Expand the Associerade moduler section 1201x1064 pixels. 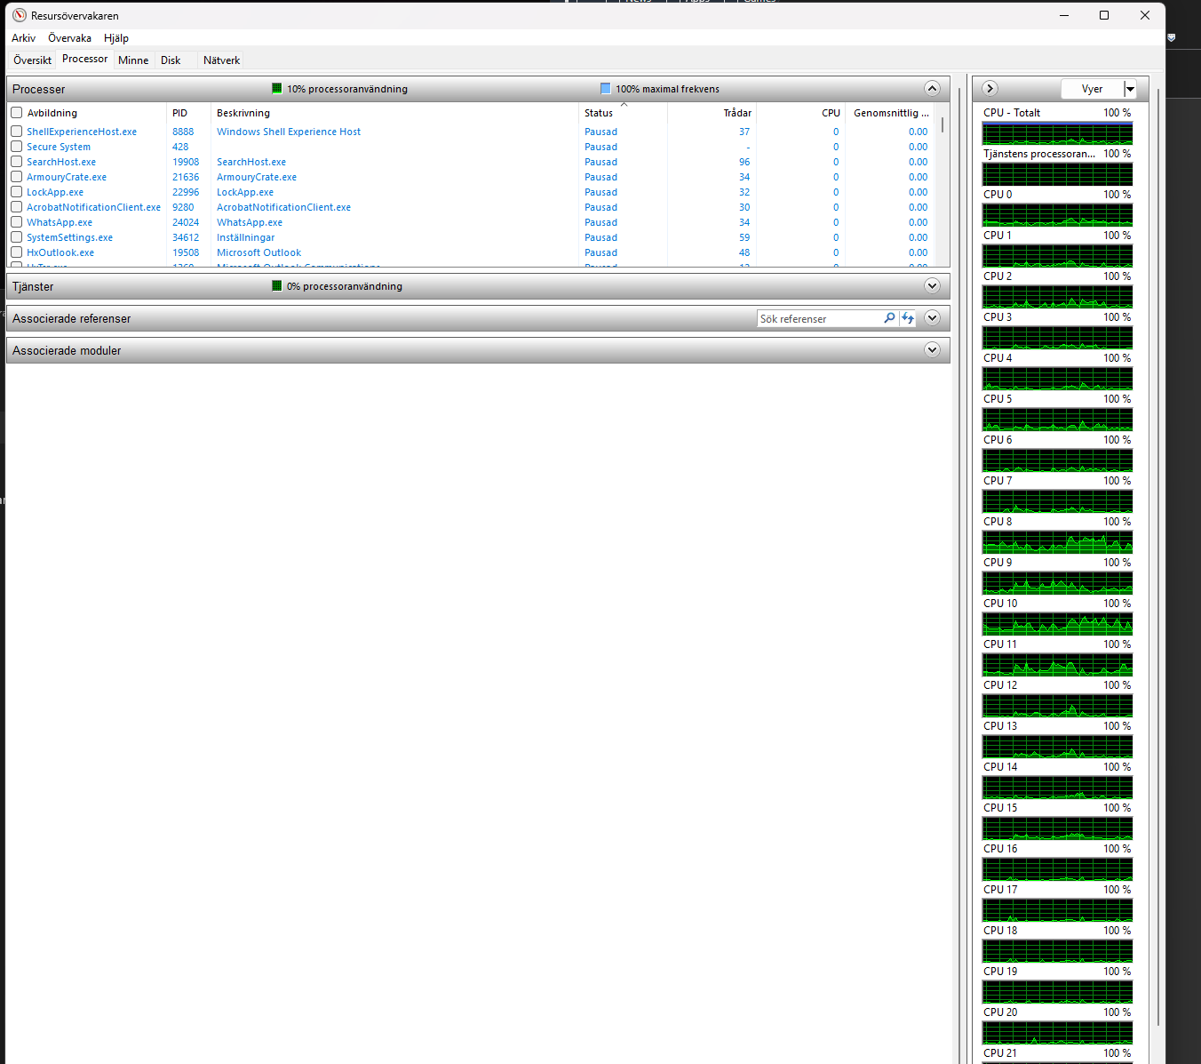tap(932, 350)
